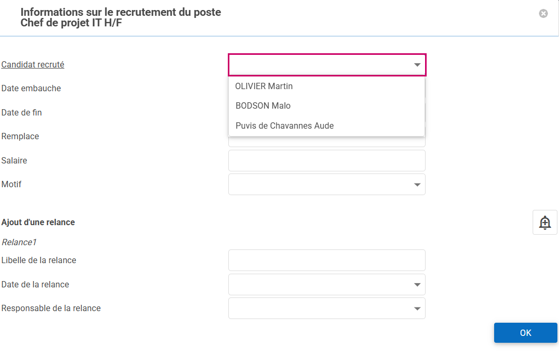Image resolution: width=559 pixels, height=357 pixels.
Task: Select candidate OLIVIER Martin
Action: (264, 86)
